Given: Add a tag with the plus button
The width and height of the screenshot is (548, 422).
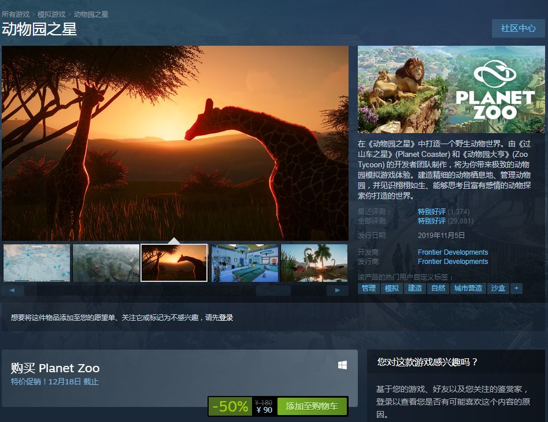Looking at the screenshot, I should coord(516,288).
